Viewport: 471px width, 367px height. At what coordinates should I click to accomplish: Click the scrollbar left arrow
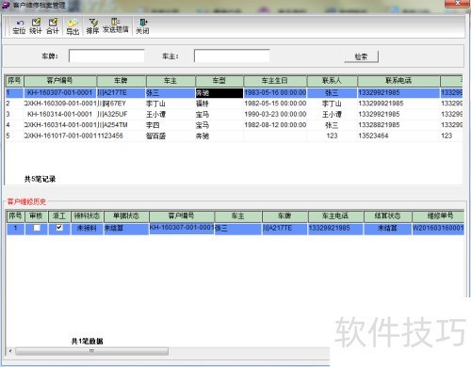[x=10, y=351]
